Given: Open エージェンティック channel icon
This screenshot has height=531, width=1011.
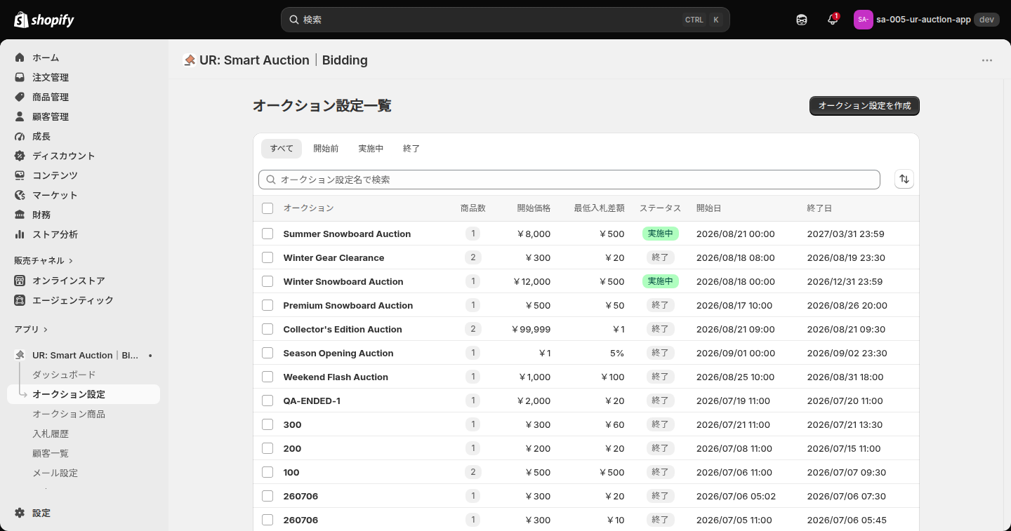Looking at the screenshot, I should click(20, 300).
